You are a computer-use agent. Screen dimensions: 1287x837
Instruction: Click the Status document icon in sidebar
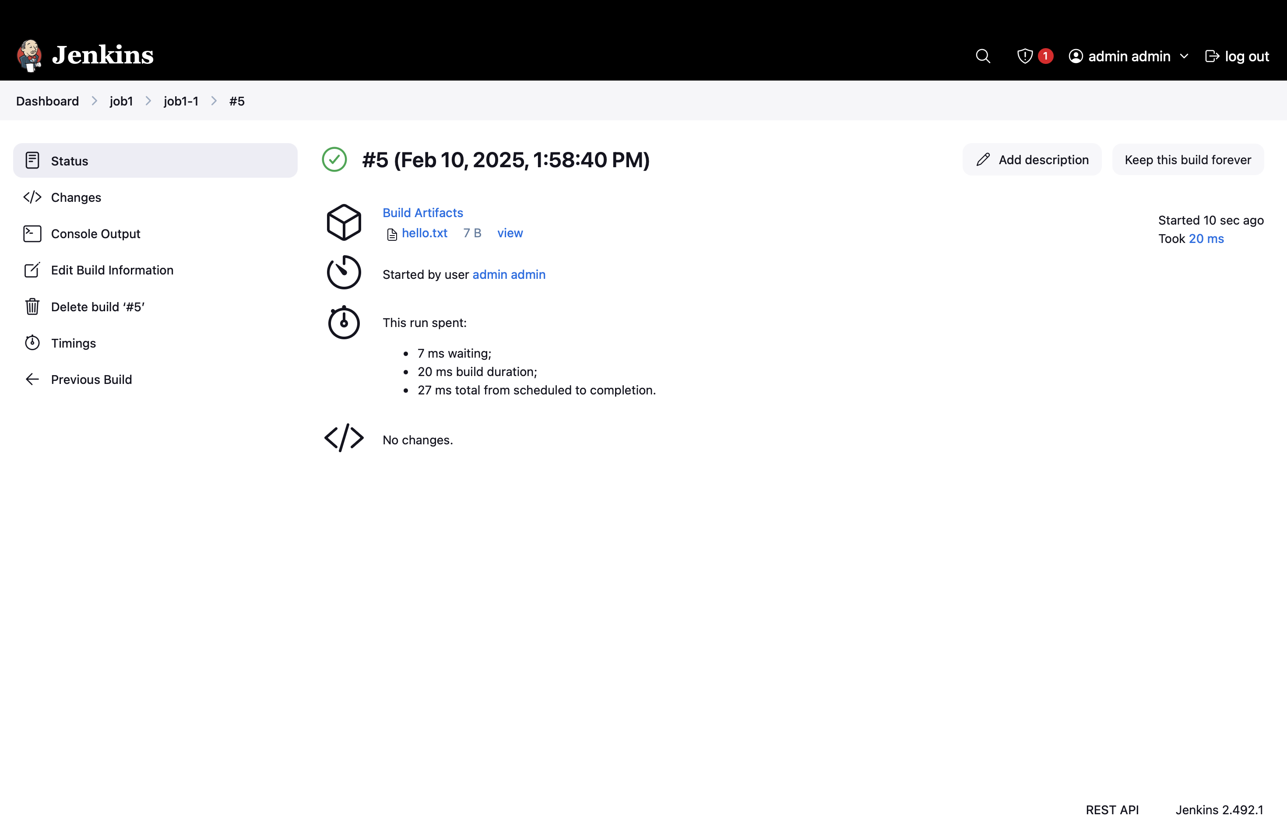point(32,161)
